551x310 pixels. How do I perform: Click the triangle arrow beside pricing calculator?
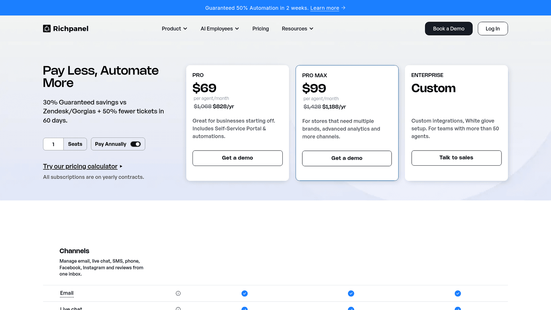[x=121, y=167]
